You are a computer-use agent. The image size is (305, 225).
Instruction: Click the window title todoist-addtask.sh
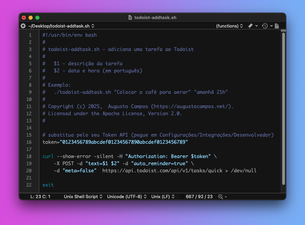coord(155,17)
